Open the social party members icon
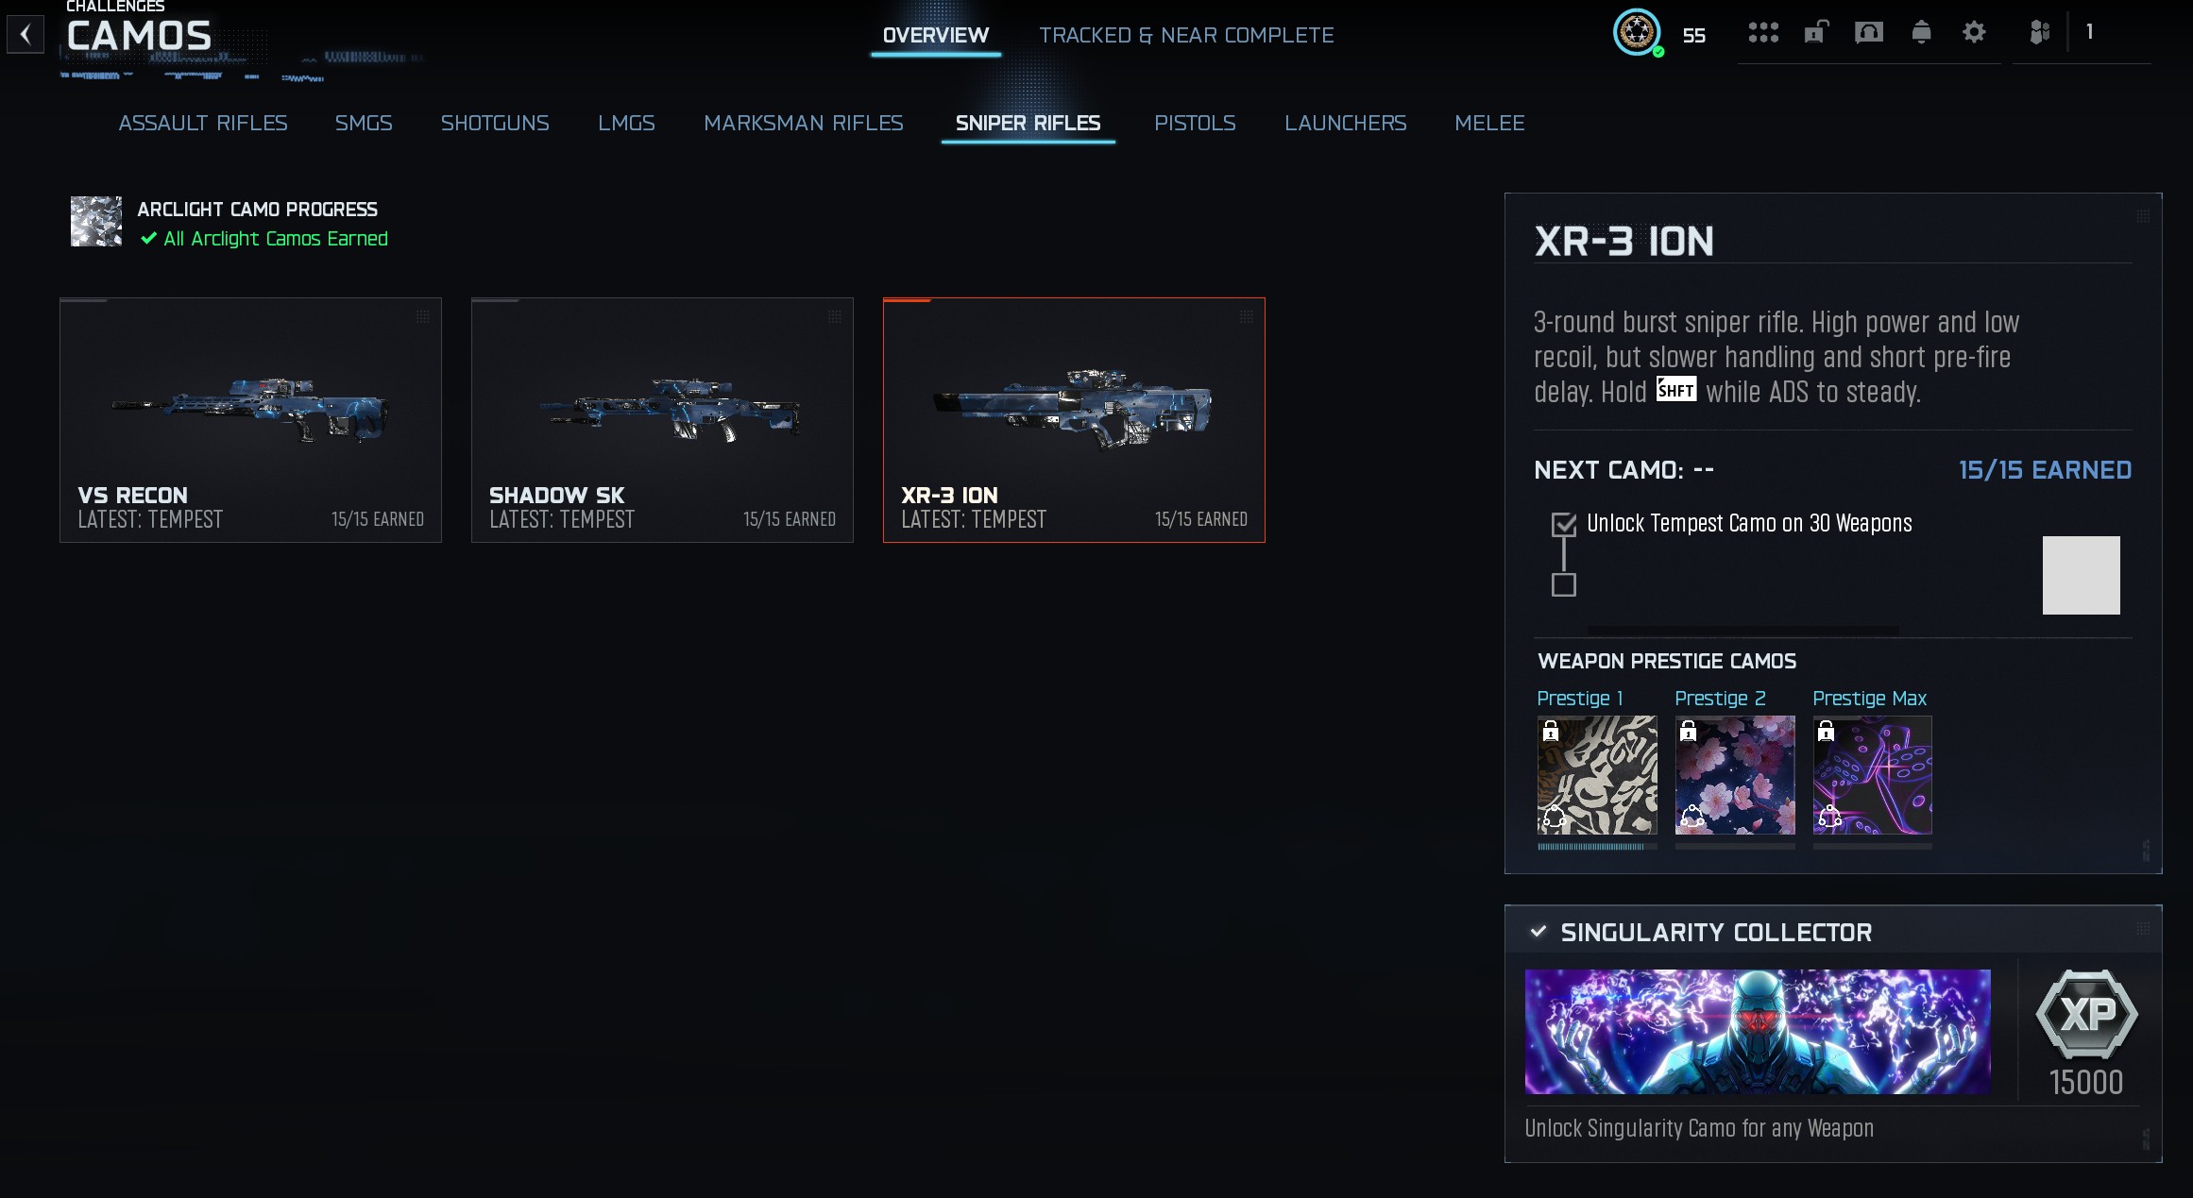Image resolution: width=2193 pixels, height=1198 pixels. pos(2039,33)
